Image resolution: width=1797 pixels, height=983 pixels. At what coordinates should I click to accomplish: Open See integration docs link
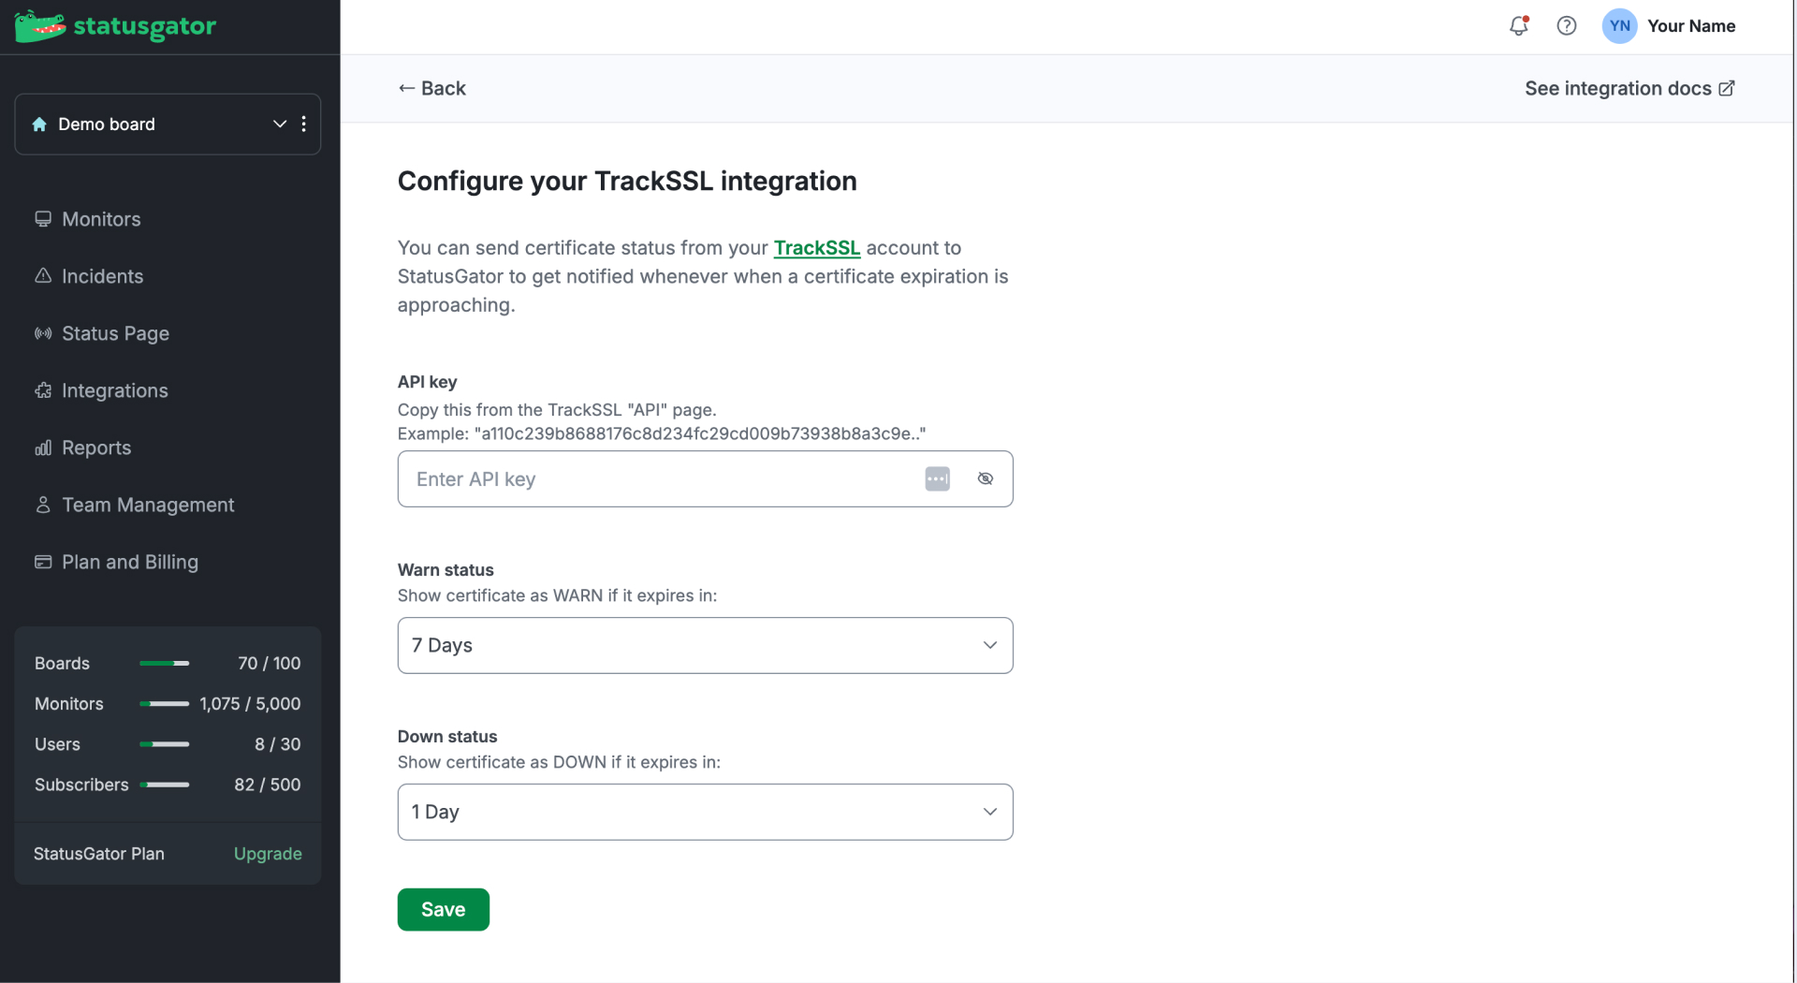point(1629,88)
